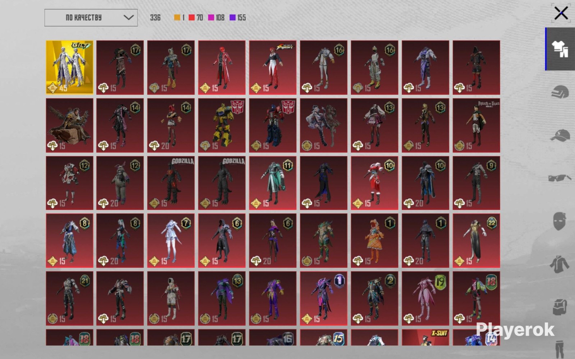Select the King of Fighters outfit
The width and height of the screenshot is (575, 359).
coord(273,67)
